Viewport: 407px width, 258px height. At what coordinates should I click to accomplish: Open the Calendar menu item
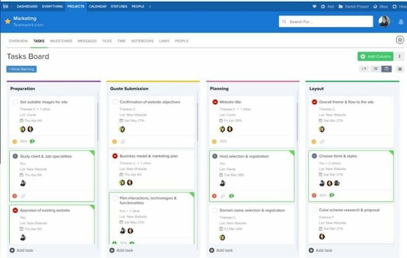pyautogui.click(x=98, y=6)
